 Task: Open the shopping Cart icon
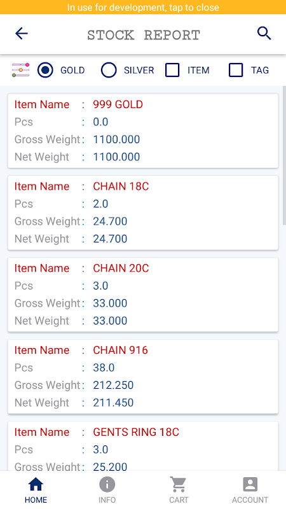pos(179,485)
